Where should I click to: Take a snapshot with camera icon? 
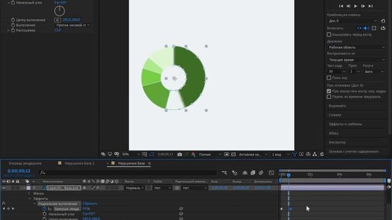coord(179,155)
